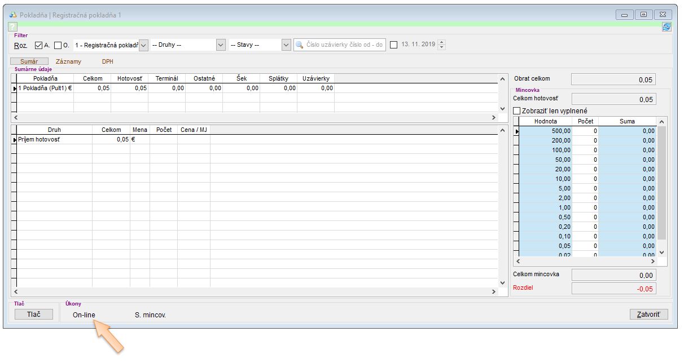This screenshot has height=363, width=684.
Task: Click the magnifier icon in search field
Action: pyautogui.click(x=300, y=45)
